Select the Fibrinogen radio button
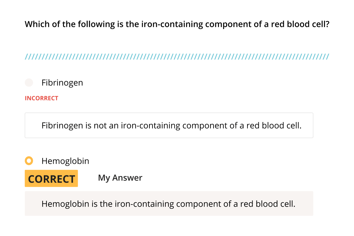 pyautogui.click(x=29, y=83)
